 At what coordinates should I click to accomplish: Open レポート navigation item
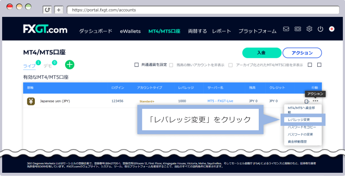click(x=222, y=31)
